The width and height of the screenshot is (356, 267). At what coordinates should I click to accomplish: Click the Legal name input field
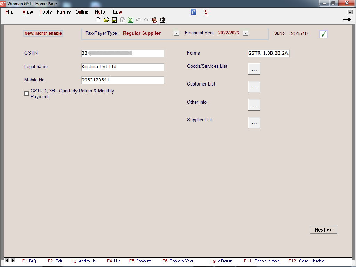pos(122,67)
